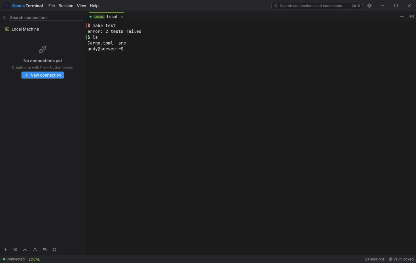Focus the Search connections input field
Screen dimensions: 416x263
click(x=45, y=18)
